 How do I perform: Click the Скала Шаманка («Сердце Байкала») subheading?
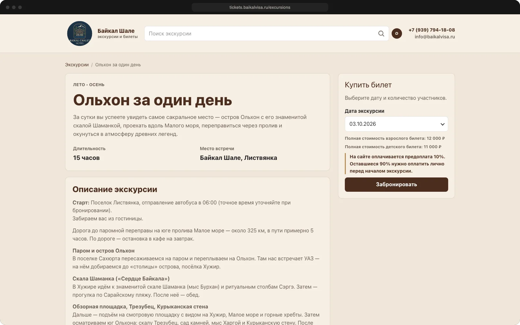pos(121,279)
